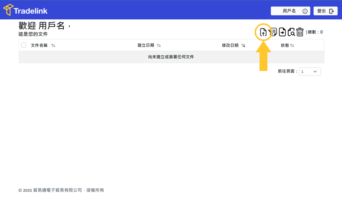Tick the select-all checkbox in table header
Image resolution: width=342 pixels, height=200 pixels.
tap(24, 45)
